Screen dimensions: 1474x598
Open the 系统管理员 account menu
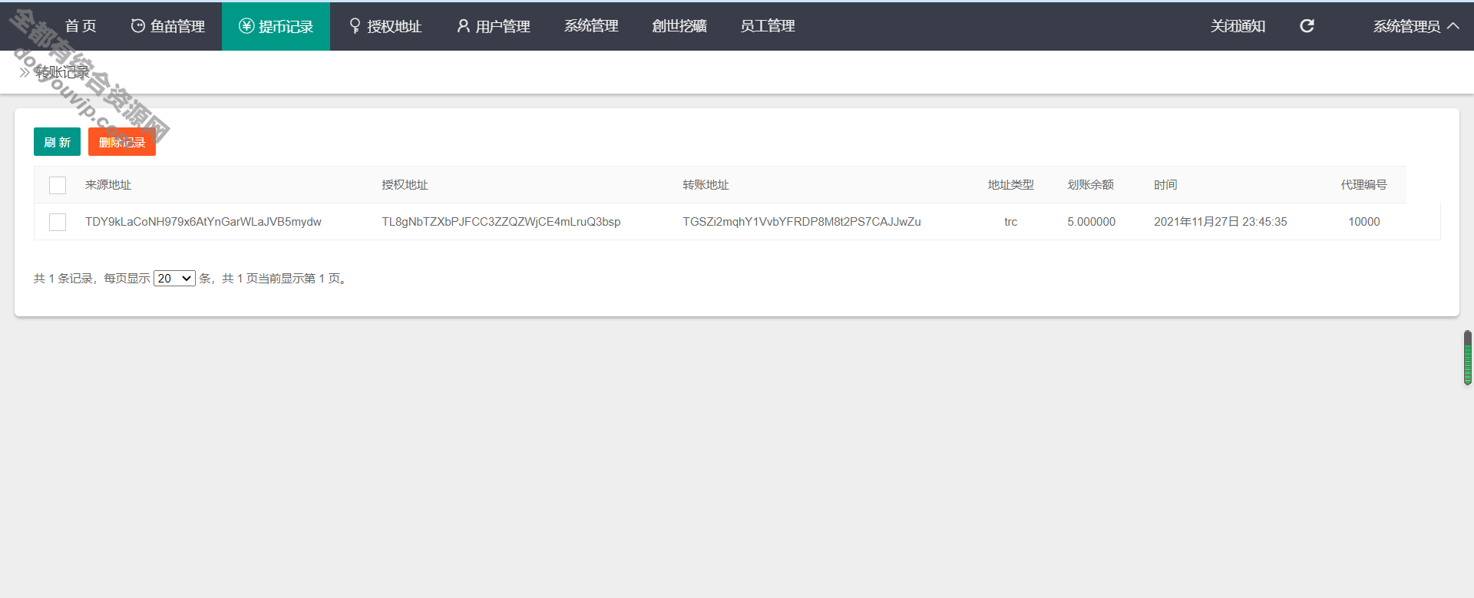point(1416,26)
